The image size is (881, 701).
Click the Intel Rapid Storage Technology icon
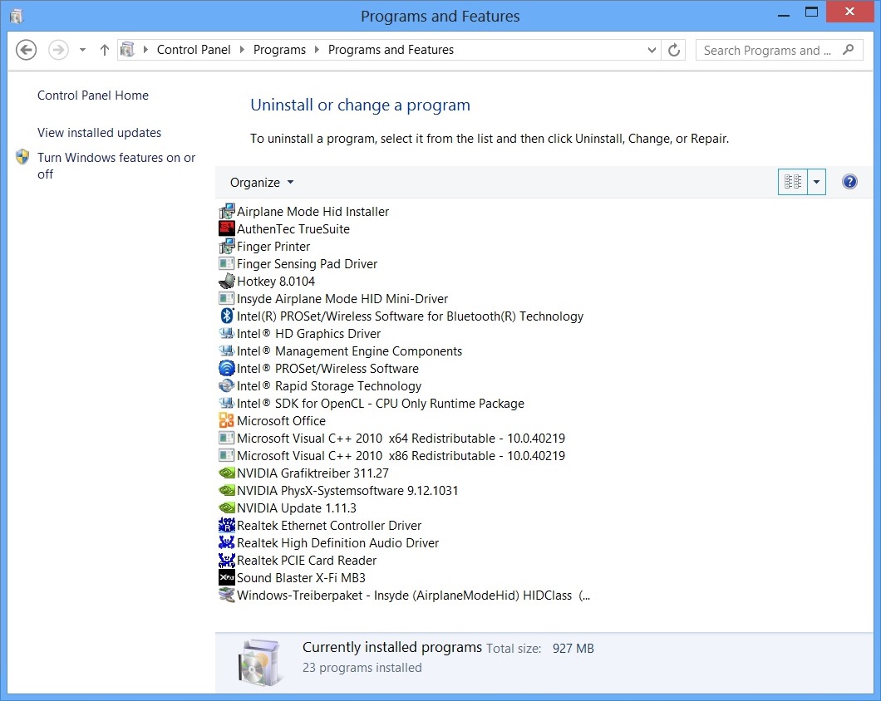[226, 385]
